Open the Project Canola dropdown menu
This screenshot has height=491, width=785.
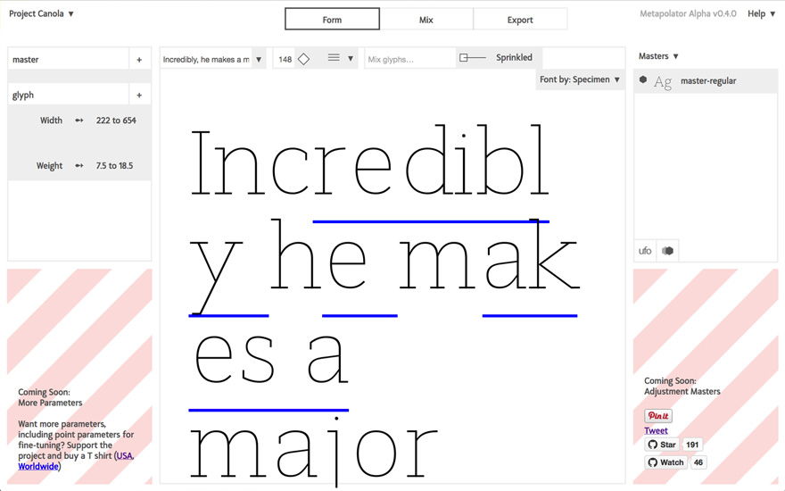pos(42,14)
